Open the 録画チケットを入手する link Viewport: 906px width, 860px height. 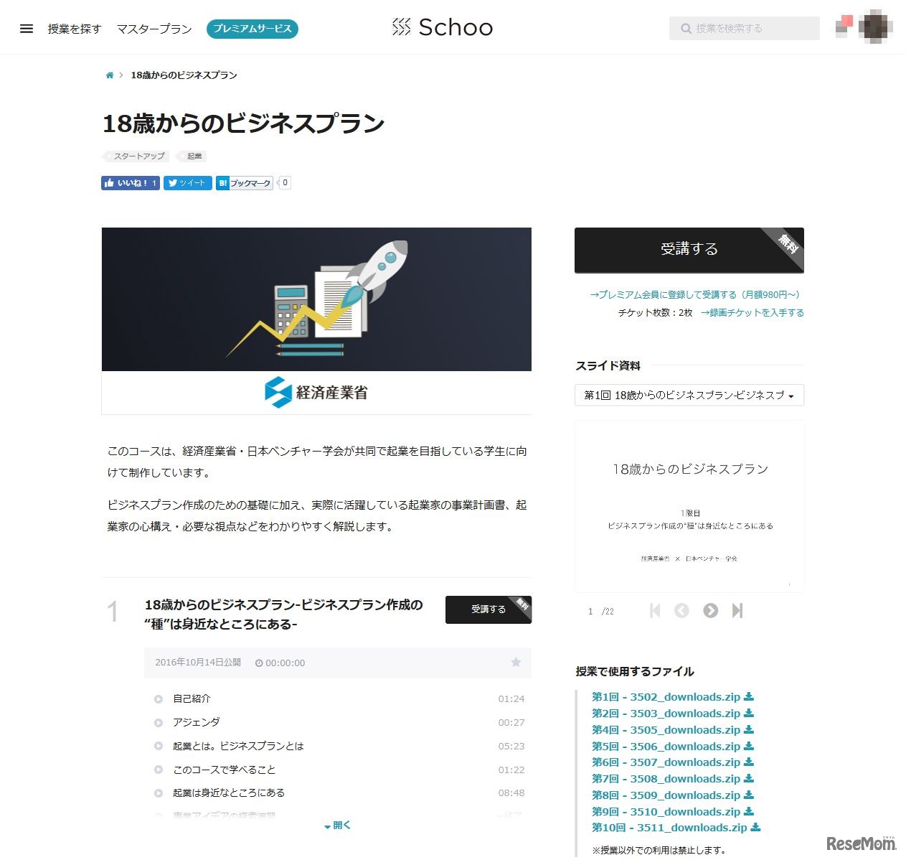pos(752,312)
